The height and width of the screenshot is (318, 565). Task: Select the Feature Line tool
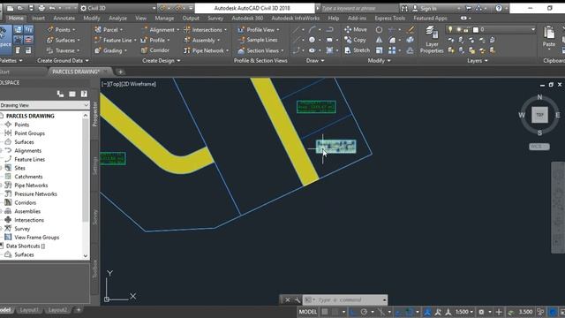click(116, 40)
